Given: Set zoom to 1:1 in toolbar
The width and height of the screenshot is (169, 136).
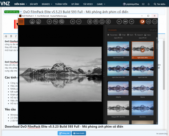Looking at the screenshot, I should point(79,22).
